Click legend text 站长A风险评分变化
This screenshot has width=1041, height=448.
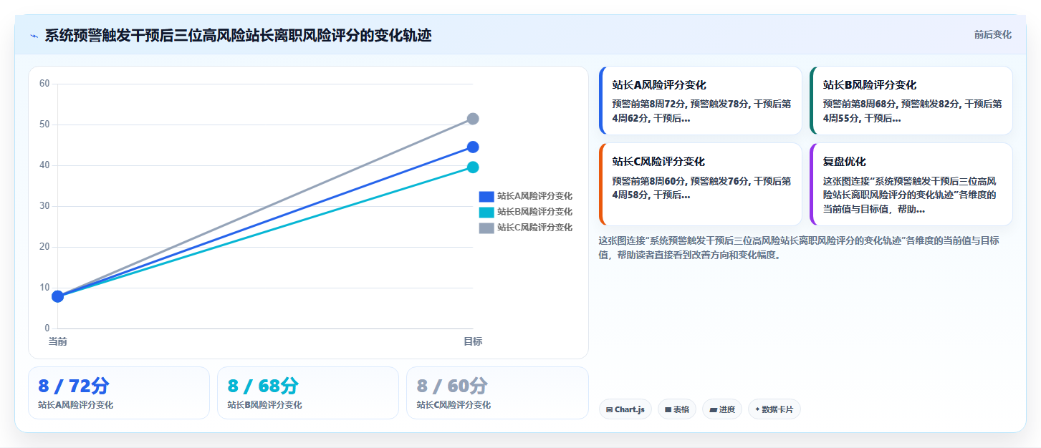click(x=534, y=196)
